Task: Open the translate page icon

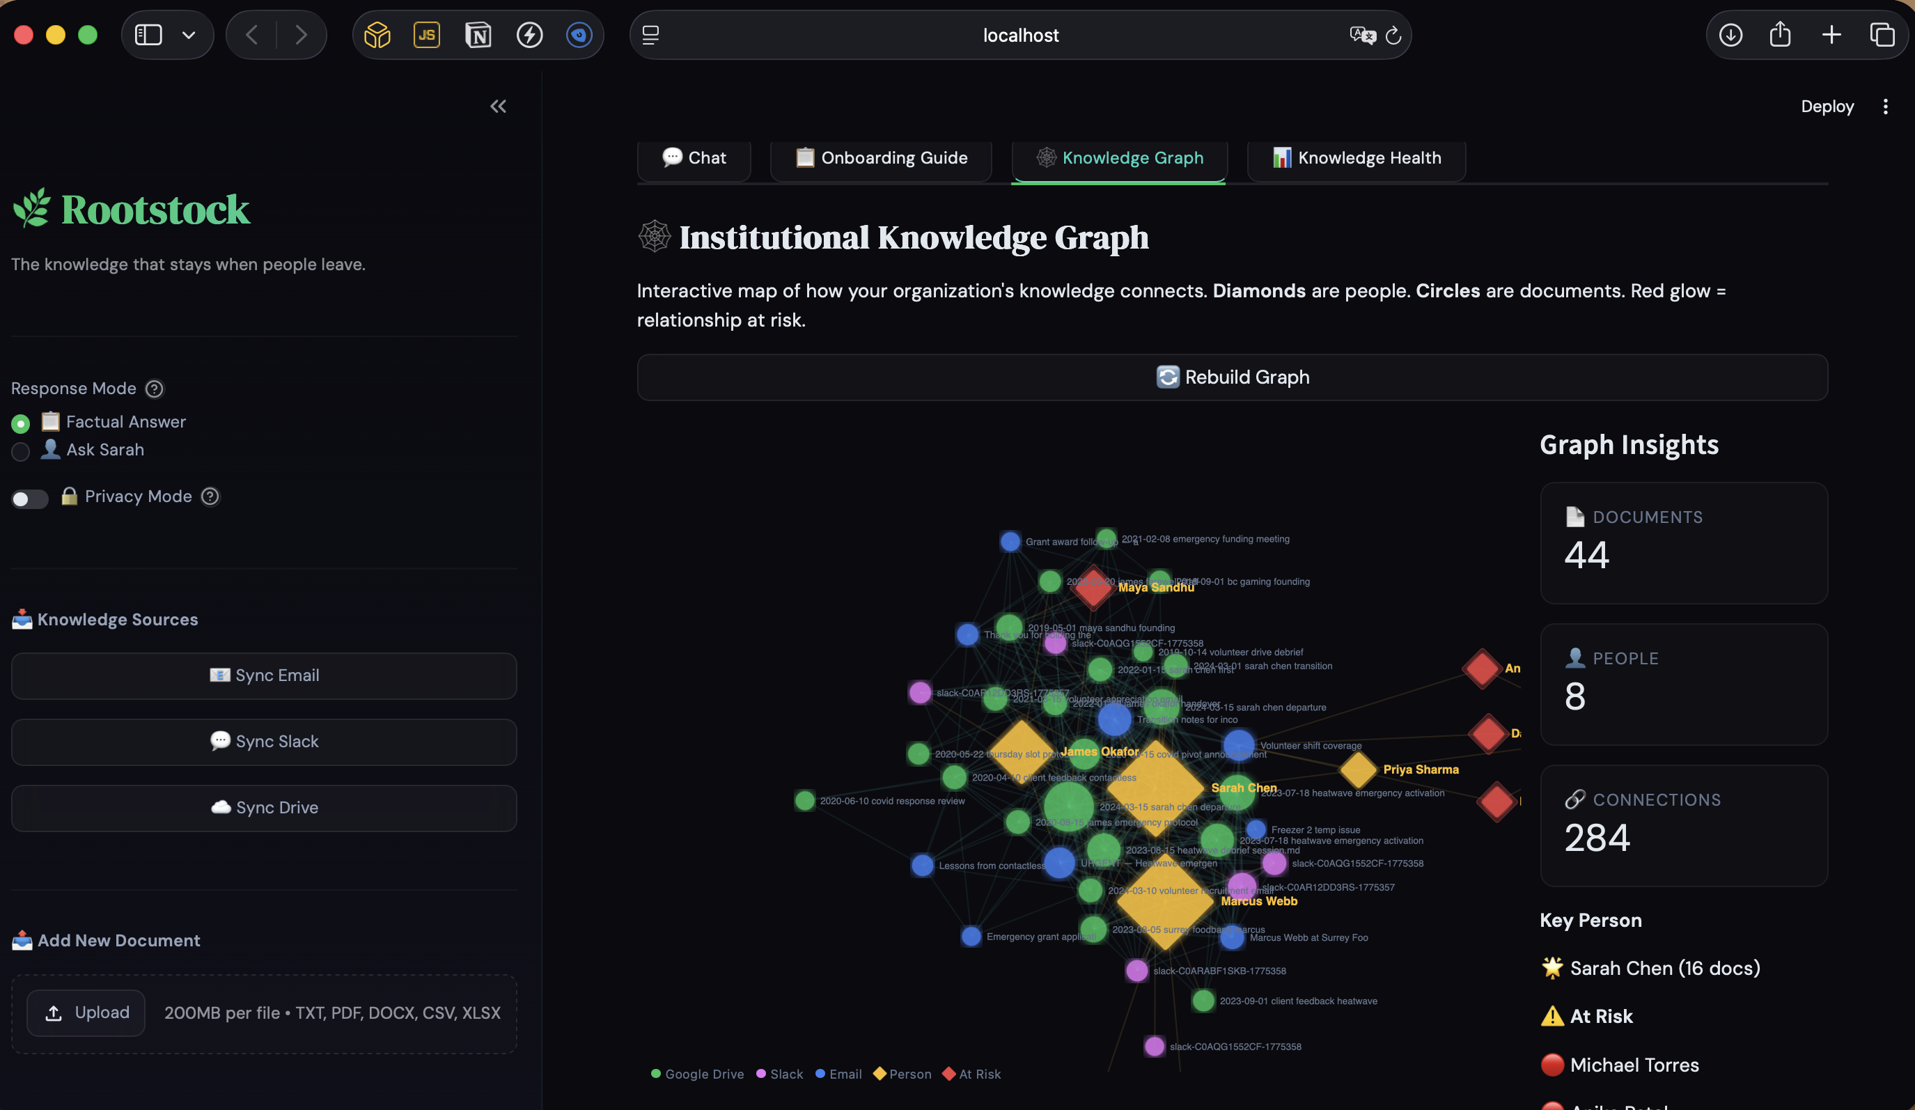Action: click(x=1362, y=35)
